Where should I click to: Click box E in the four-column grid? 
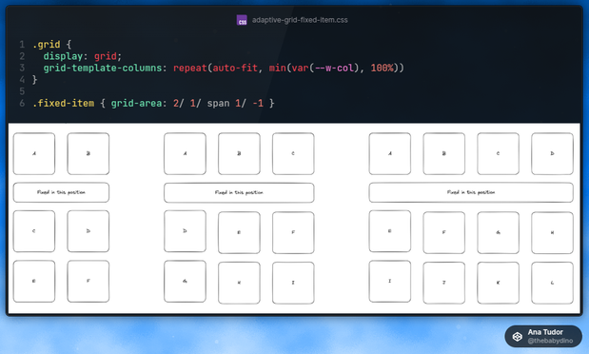click(390, 231)
